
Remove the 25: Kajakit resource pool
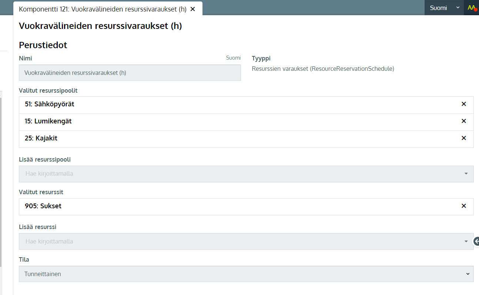point(463,138)
